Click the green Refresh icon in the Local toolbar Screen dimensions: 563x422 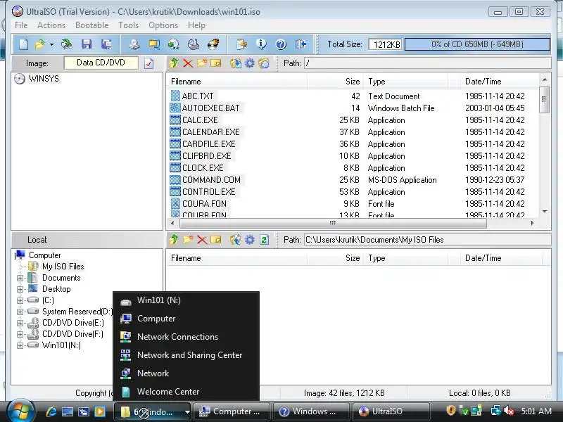(265, 239)
